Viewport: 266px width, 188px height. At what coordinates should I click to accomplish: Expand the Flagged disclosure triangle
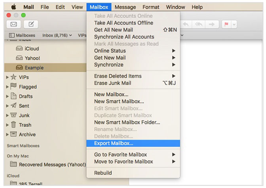[7, 87]
